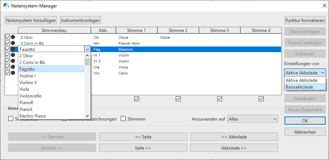Click the Einstellungen von Aktive Akkolade combo box
Screen dimensions: 329x160
[305, 73]
